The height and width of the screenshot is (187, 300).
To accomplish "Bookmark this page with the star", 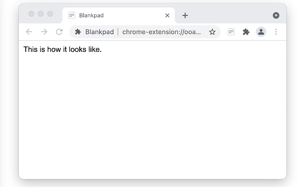I will point(212,32).
